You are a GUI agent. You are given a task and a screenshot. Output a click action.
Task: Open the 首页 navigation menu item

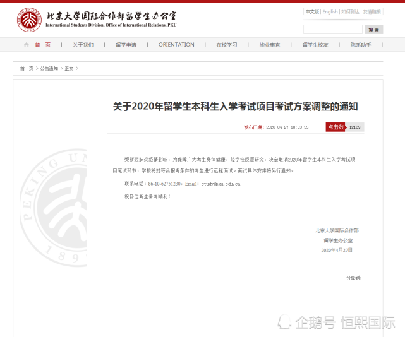click(43, 45)
